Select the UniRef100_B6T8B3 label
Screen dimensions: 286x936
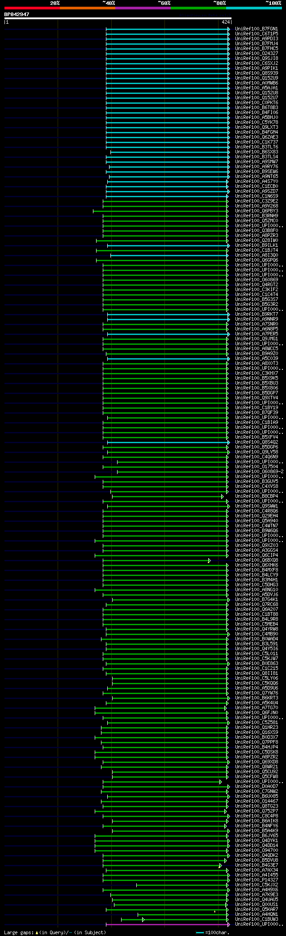pos(257,108)
